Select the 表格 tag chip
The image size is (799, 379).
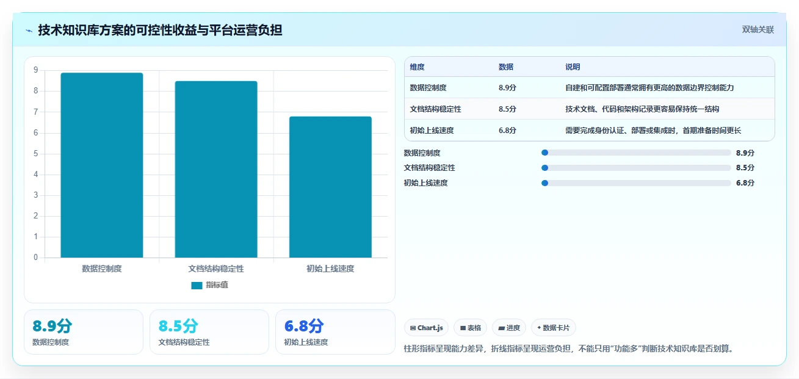[x=470, y=328]
